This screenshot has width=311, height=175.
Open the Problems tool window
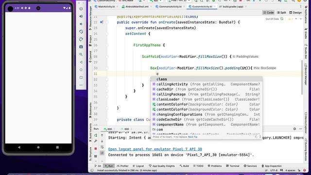coord(215,166)
